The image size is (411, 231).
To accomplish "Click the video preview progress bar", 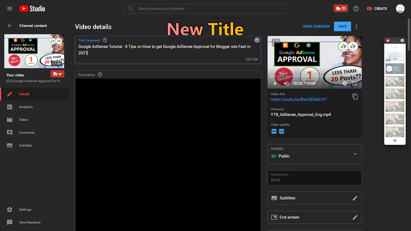I will point(314,76).
